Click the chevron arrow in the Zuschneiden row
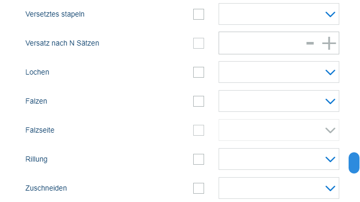Screen dimensions: 360x202 point(330,189)
